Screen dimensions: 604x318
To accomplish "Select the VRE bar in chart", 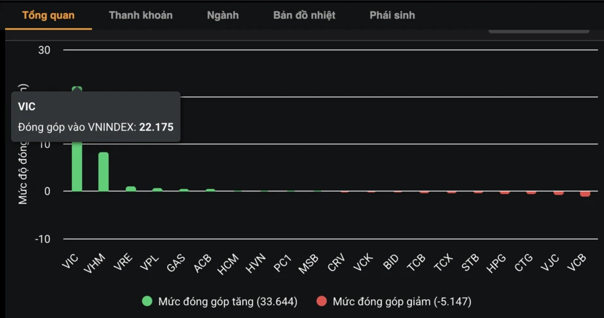I will click(x=131, y=189).
